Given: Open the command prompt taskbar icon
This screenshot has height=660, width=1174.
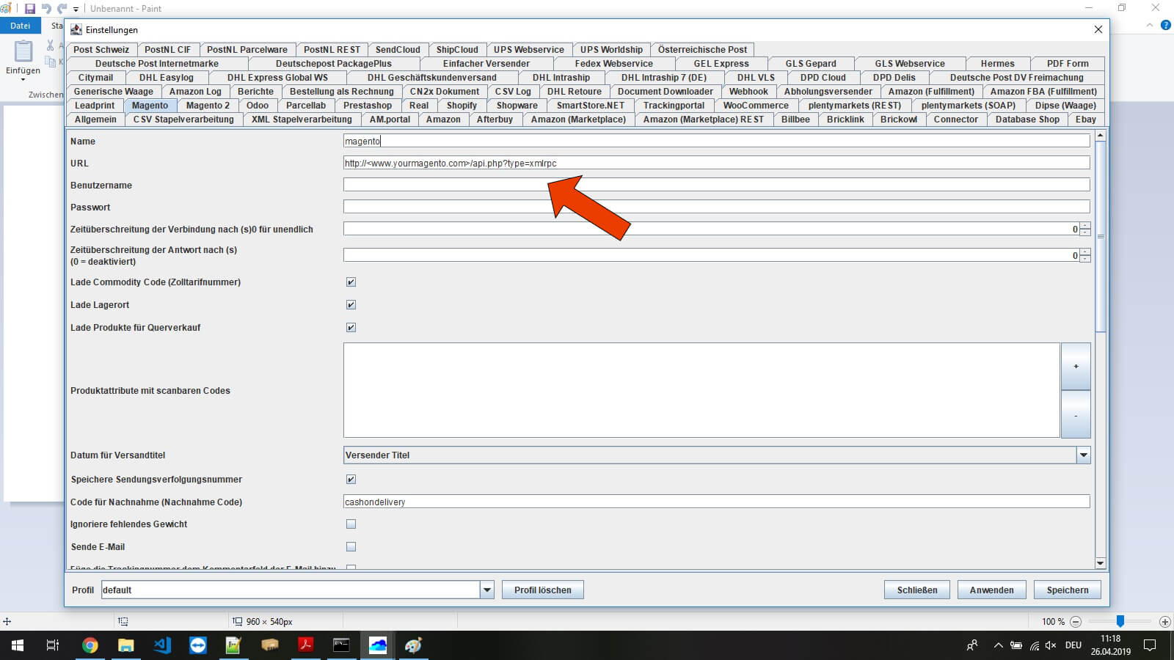Looking at the screenshot, I should click(342, 645).
